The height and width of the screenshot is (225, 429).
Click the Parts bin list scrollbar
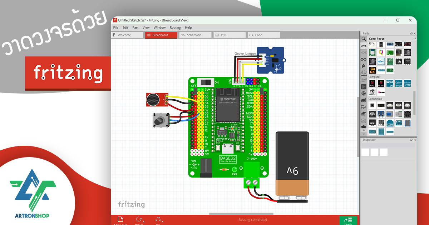415,103
